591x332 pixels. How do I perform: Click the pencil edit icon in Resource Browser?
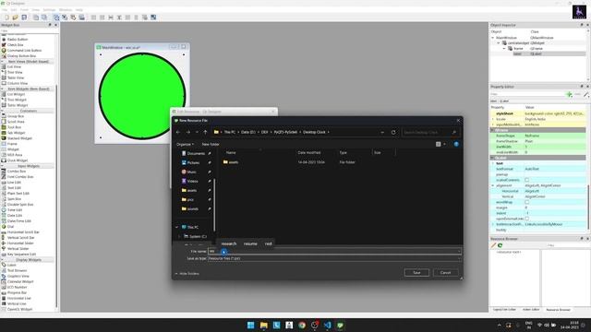(x=493, y=245)
